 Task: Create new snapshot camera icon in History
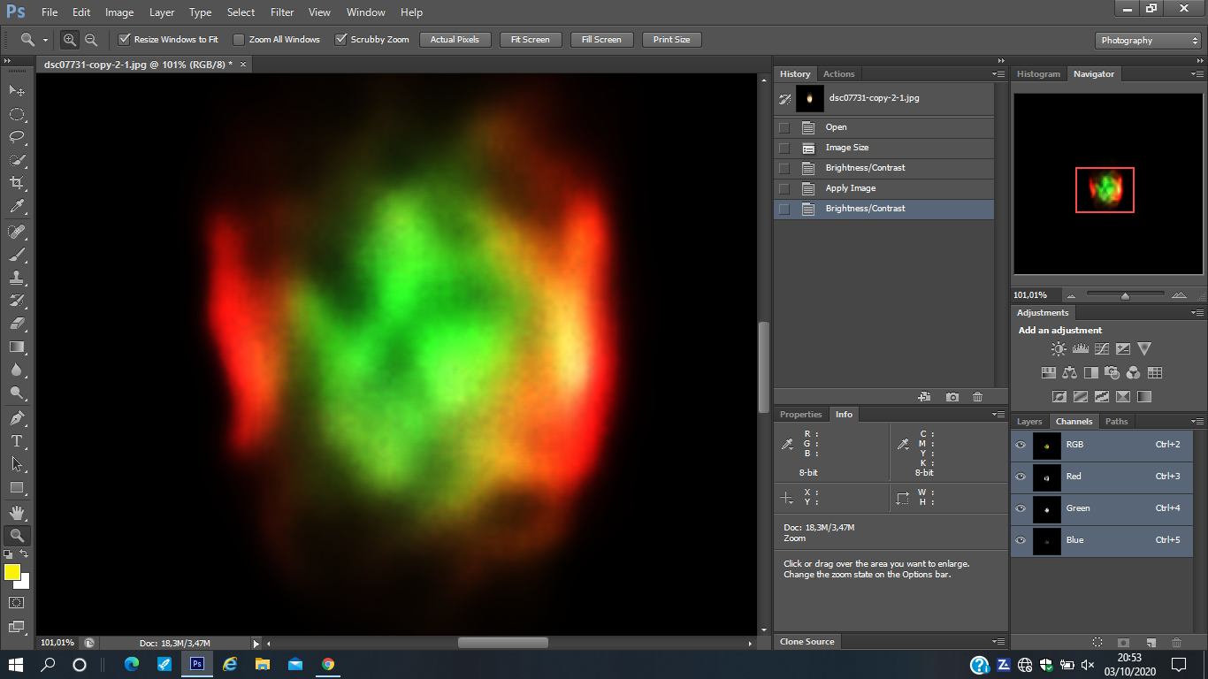(952, 397)
